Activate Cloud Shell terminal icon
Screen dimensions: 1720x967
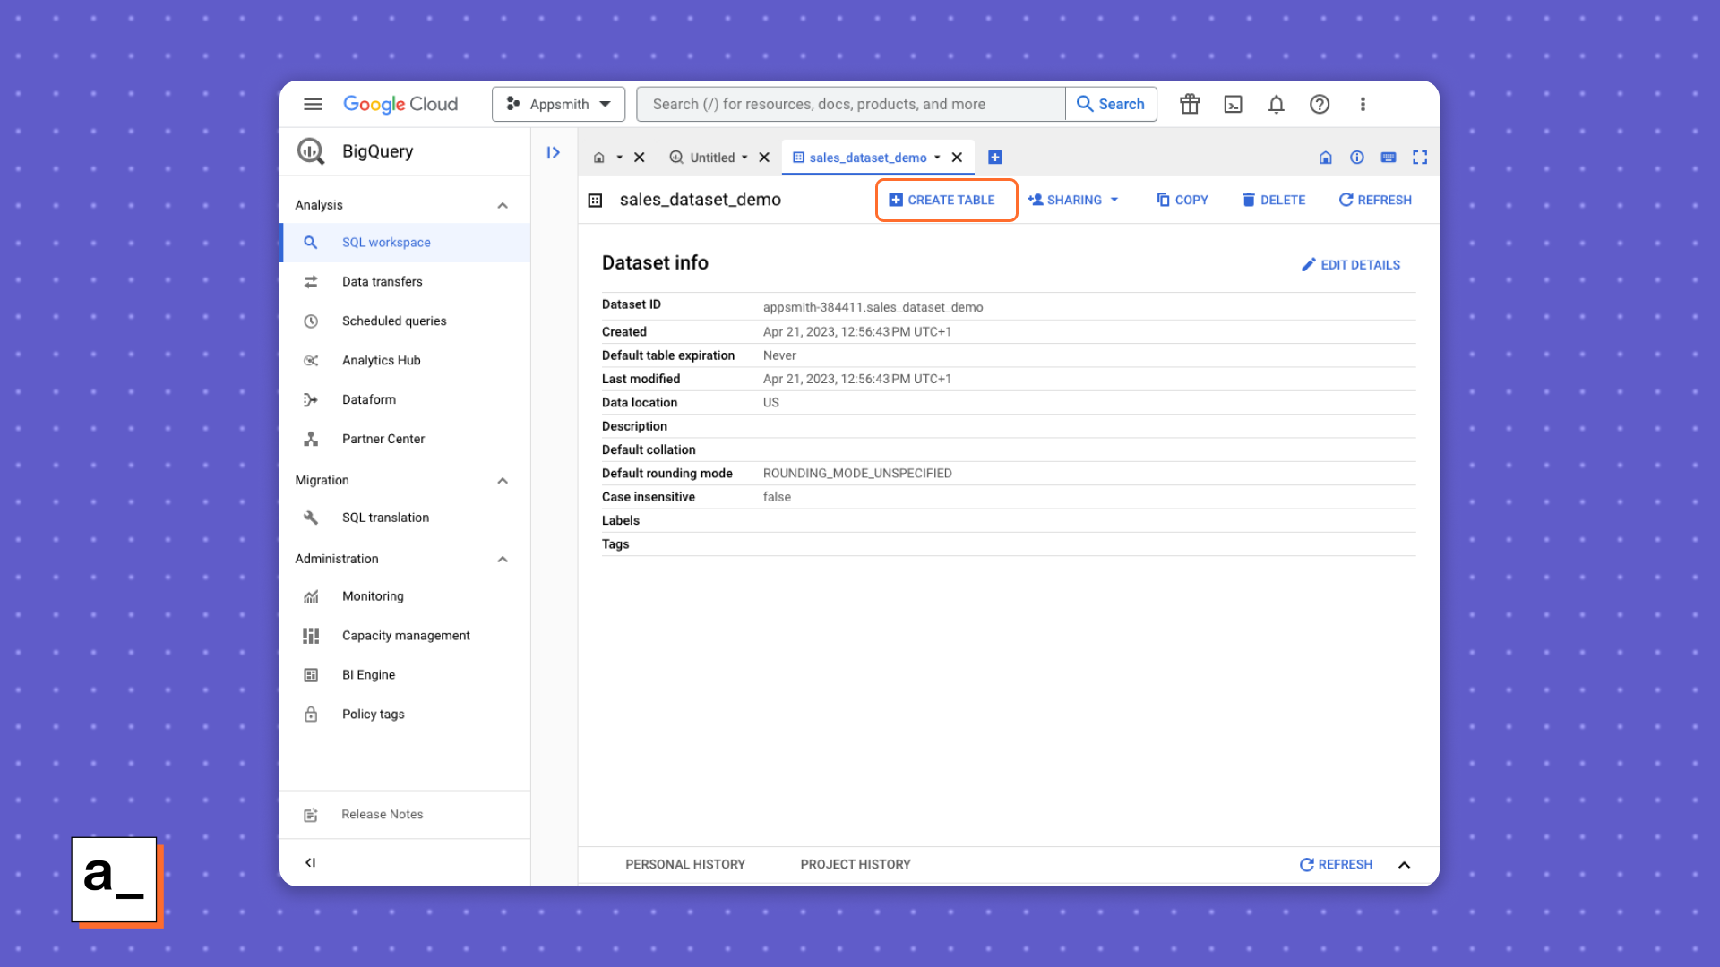tap(1234, 104)
